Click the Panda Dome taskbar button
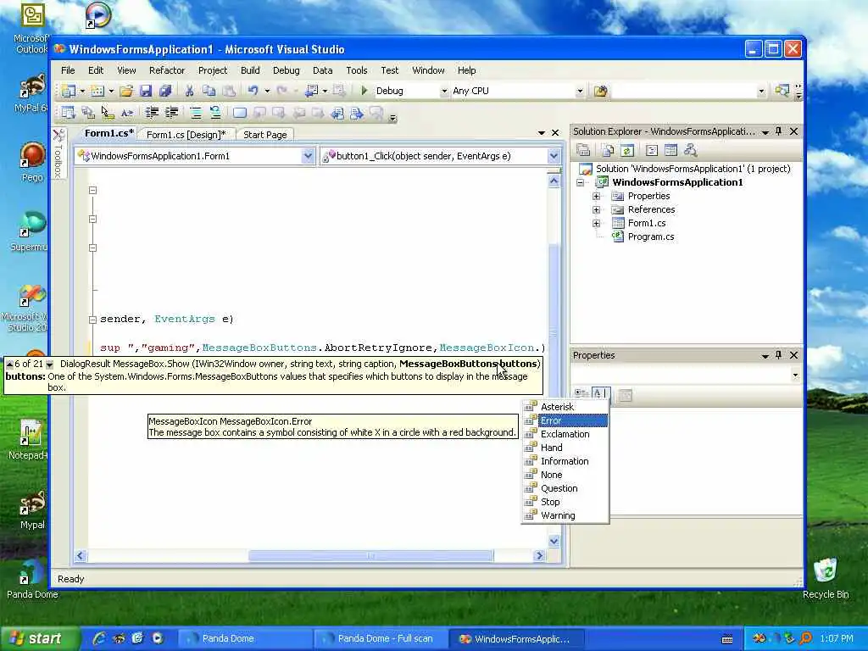The height and width of the screenshot is (651, 868). 245,639
